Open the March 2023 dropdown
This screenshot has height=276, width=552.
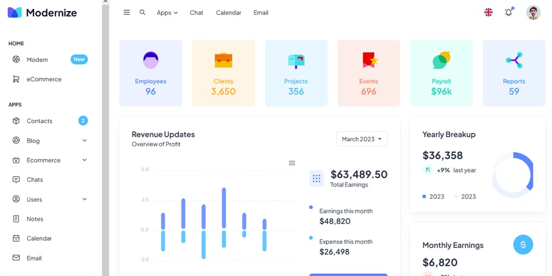coord(362,139)
